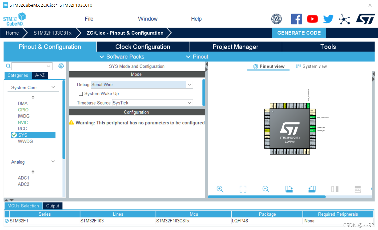Click the Mode panel vertical scrollbar
Image resolution: width=378 pixels, height=230 pixels.
[204, 93]
